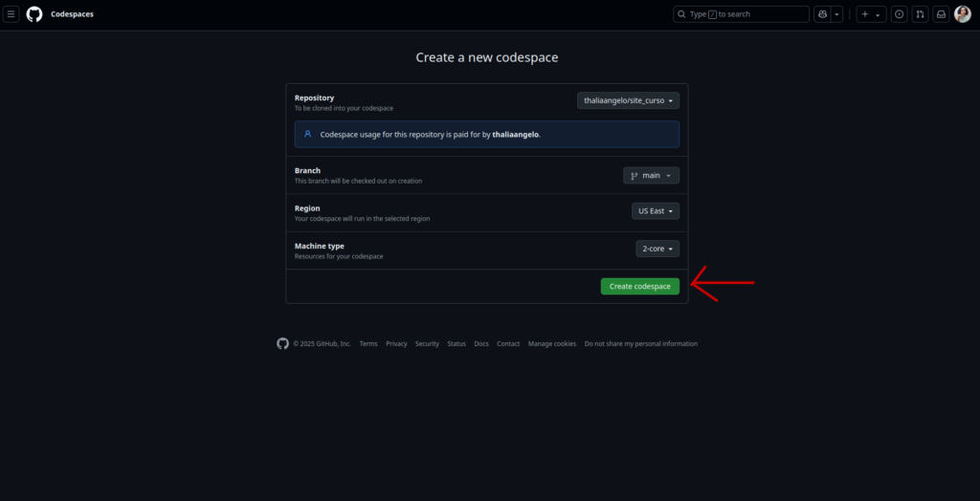The image size is (980, 501).
Task: Open the 2-core machine type dropdown
Action: coord(657,249)
